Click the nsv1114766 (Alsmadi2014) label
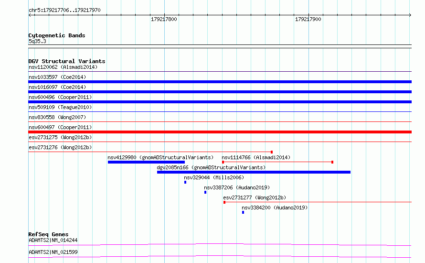 (x=256, y=157)
